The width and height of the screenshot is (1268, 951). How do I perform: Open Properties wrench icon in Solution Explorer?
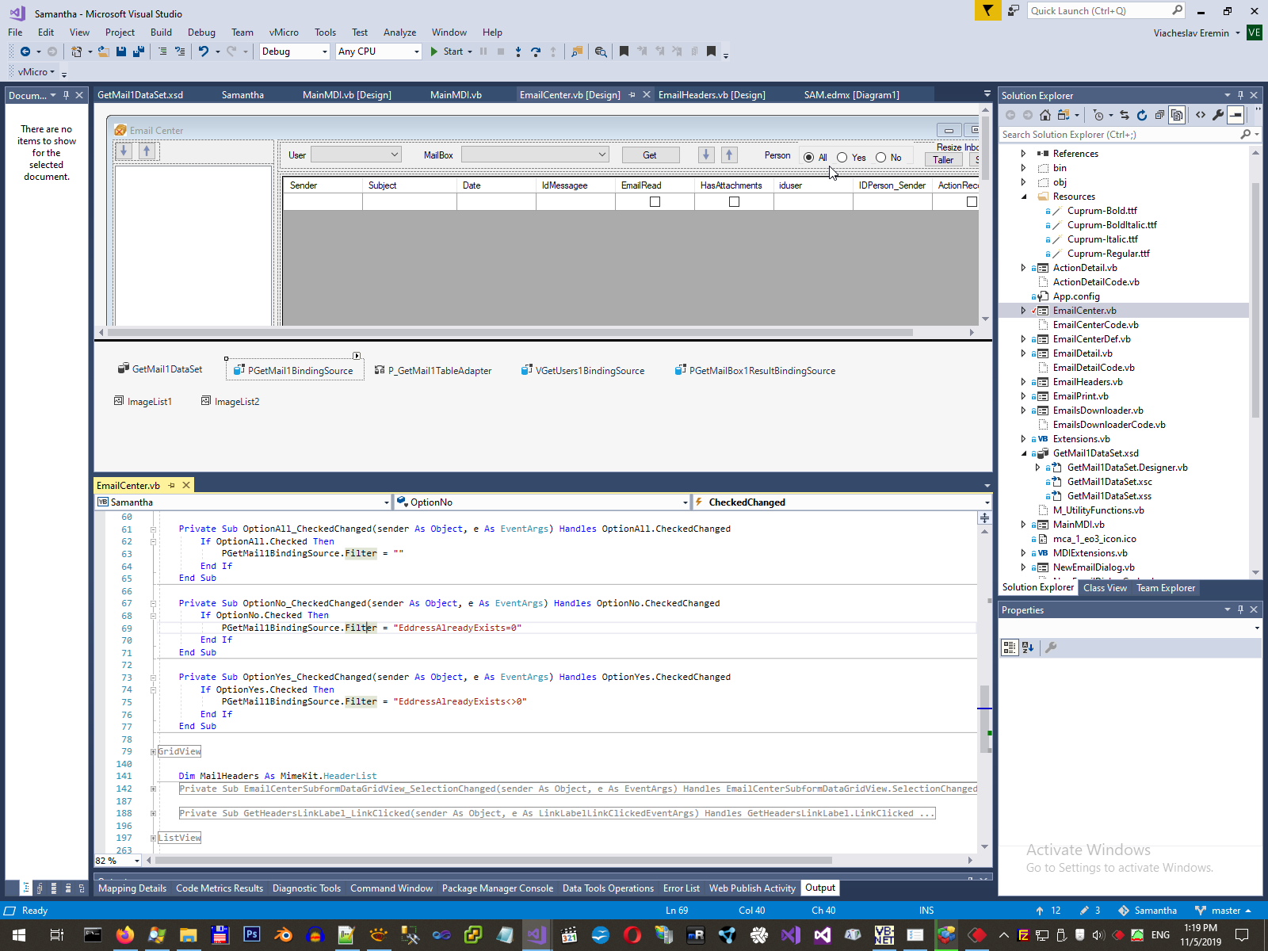pyautogui.click(x=1218, y=115)
